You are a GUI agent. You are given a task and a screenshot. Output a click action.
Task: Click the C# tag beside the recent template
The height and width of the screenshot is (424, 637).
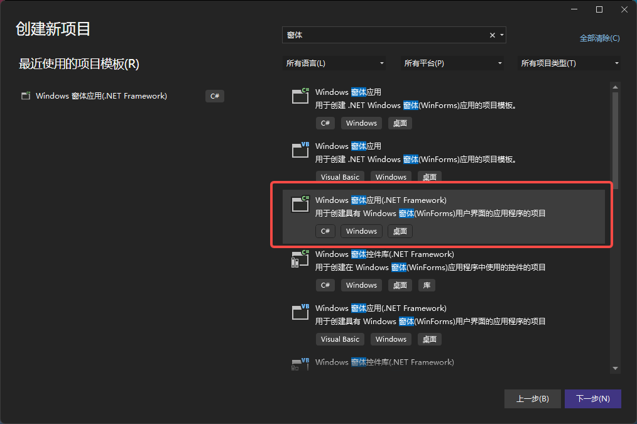(215, 96)
